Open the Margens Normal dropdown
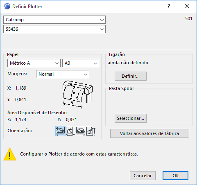The image size is (197, 185). 63,74
